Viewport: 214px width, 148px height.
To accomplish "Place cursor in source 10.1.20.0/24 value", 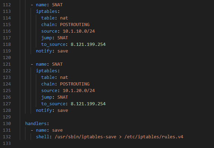I will click(79, 91).
